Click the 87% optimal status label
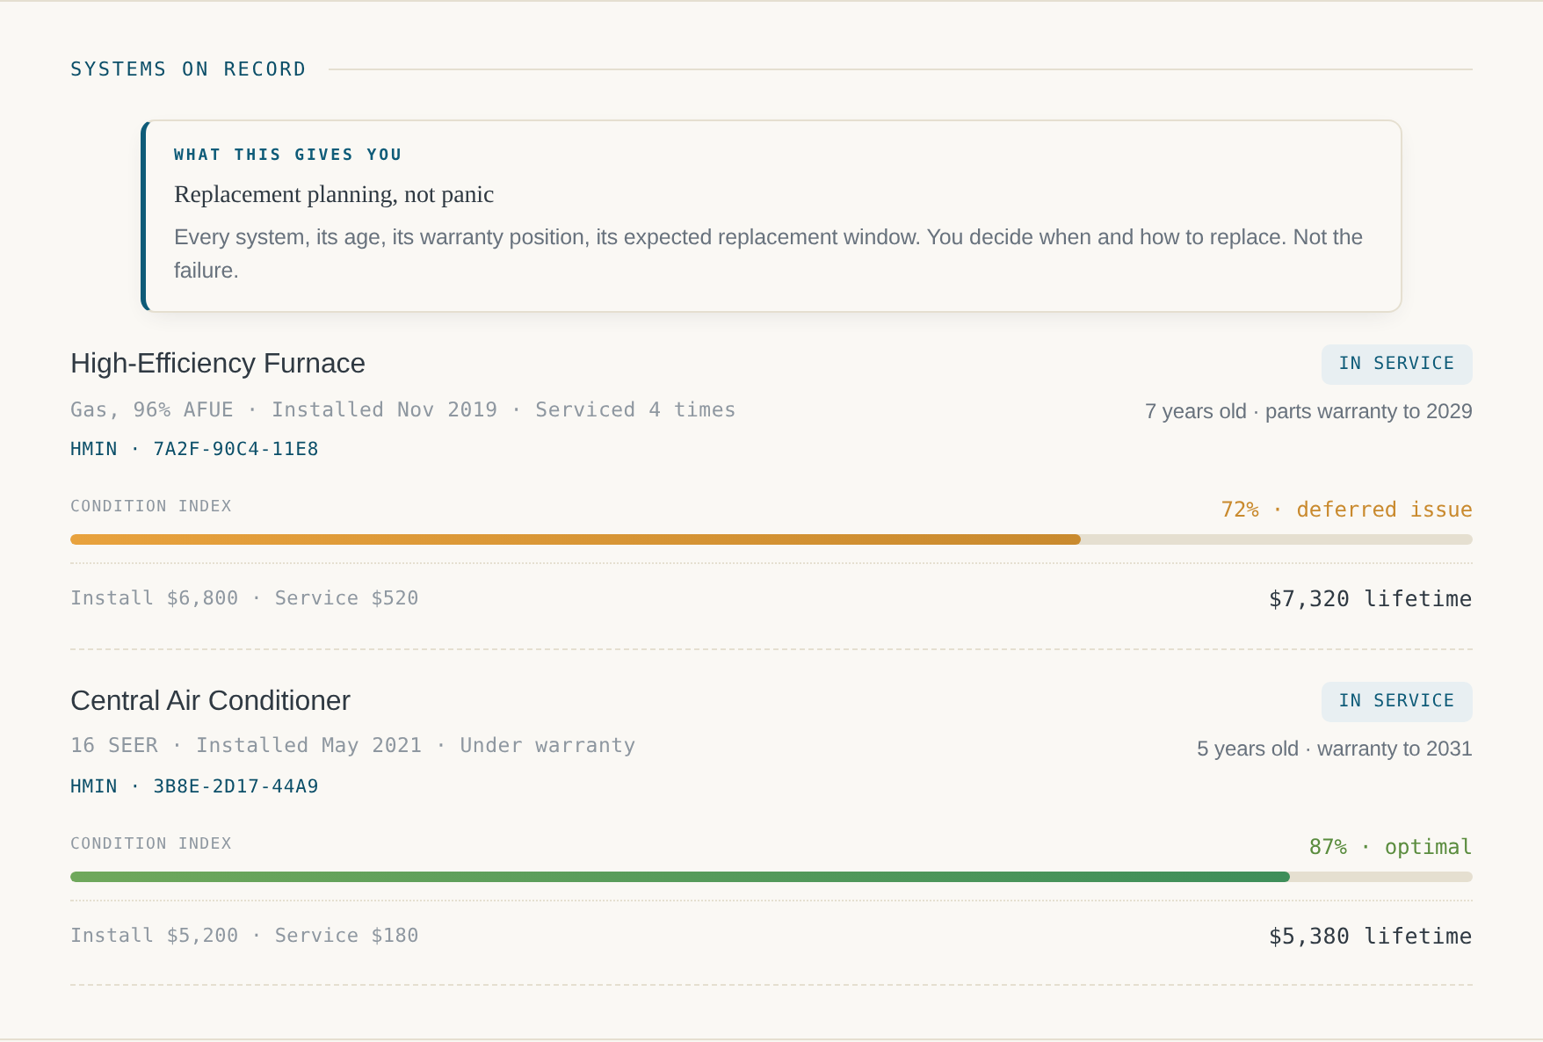Screen dimensions: 1543x1042 [1390, 847]
